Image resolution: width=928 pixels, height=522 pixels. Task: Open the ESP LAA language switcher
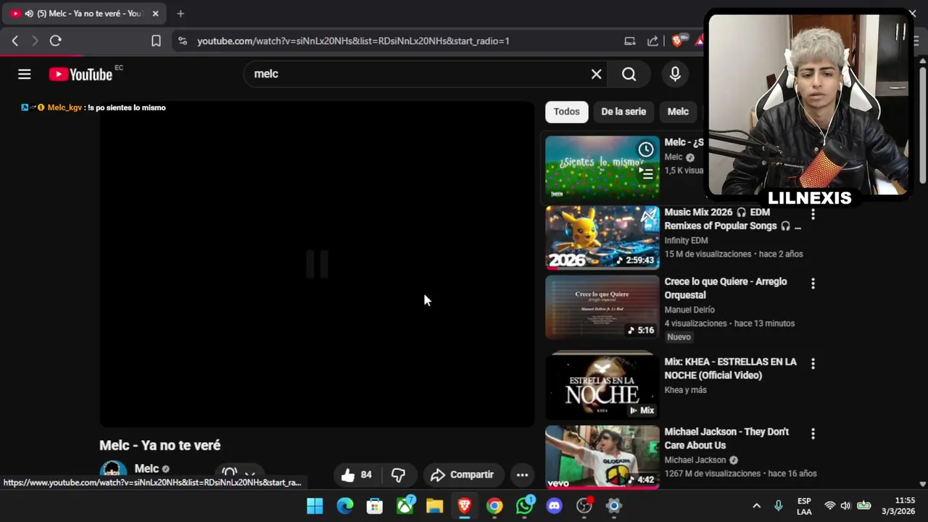coord(804,505)
